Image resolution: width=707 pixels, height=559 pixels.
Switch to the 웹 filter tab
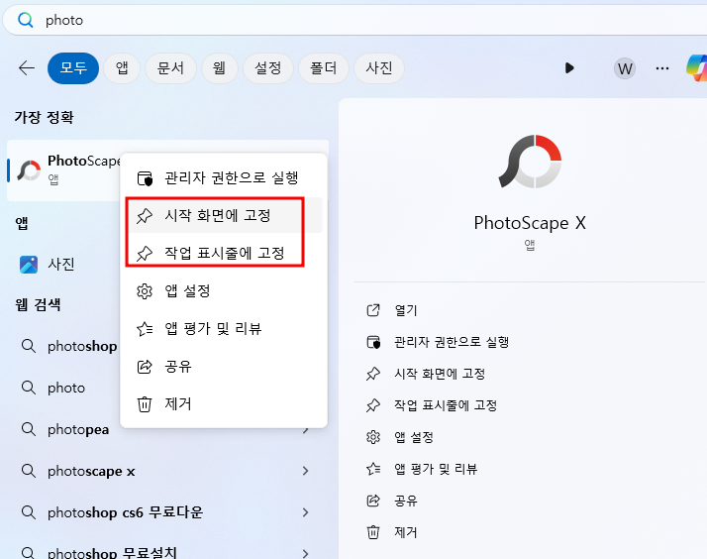219,68
